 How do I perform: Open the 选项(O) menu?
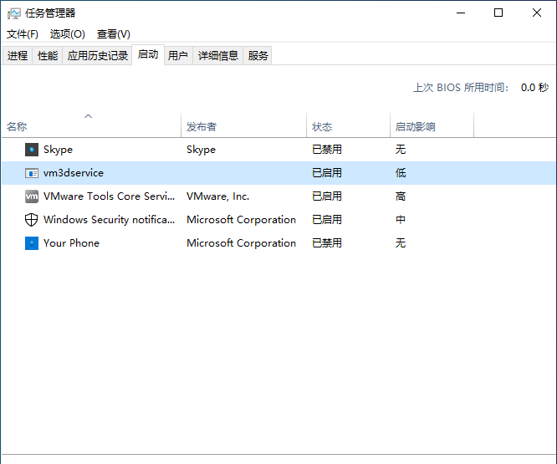67,34
